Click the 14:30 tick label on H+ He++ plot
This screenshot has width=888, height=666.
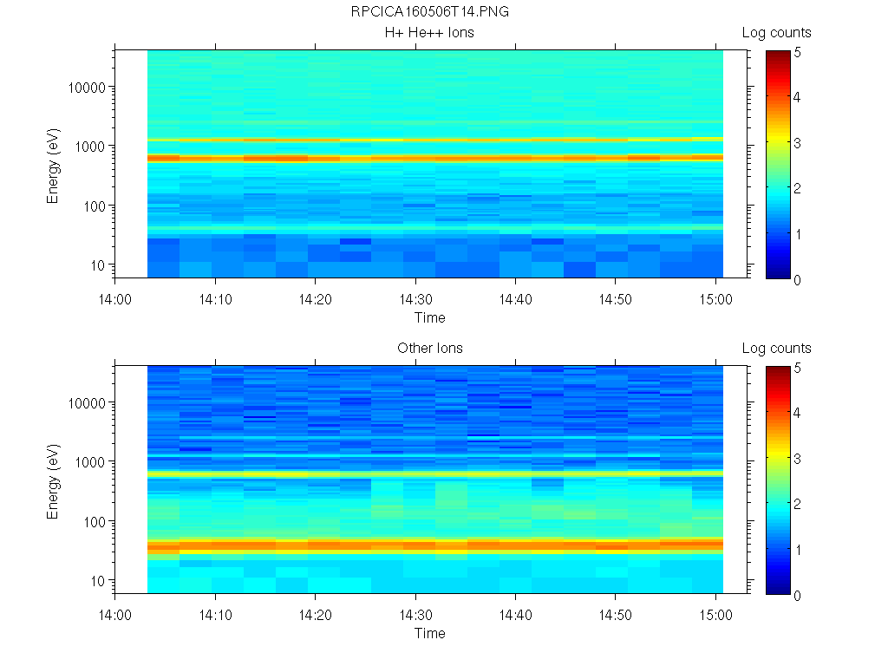pyautogui.click(x=415, y=299)
